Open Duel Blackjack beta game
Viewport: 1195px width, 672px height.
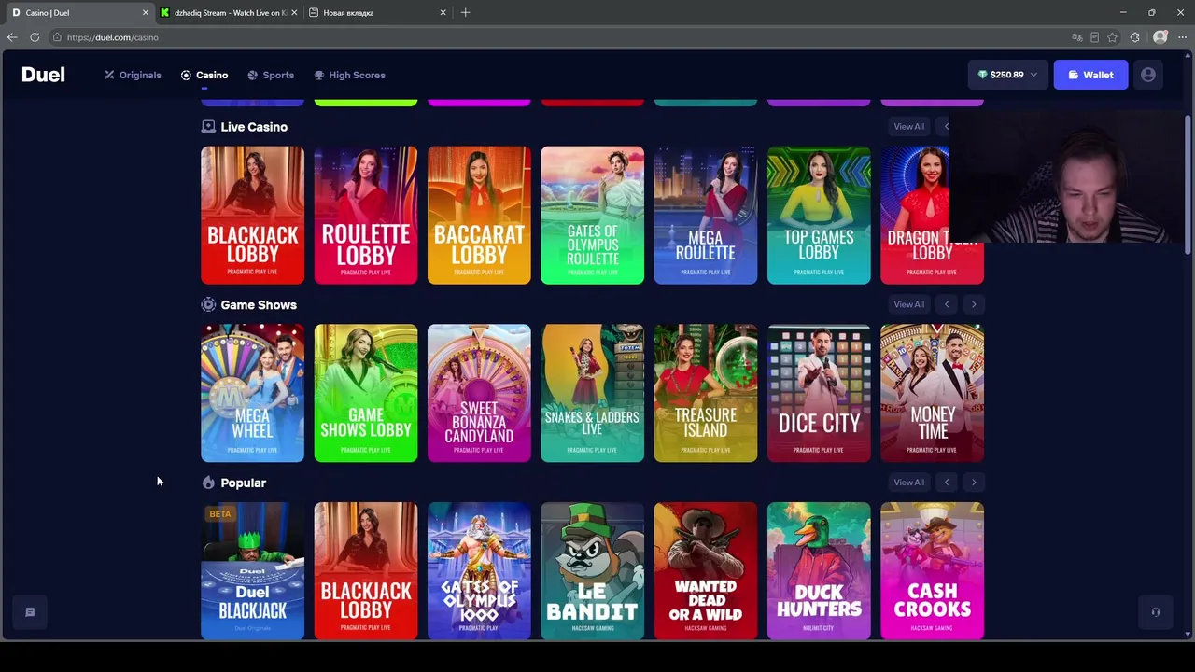tap(252, 571)
